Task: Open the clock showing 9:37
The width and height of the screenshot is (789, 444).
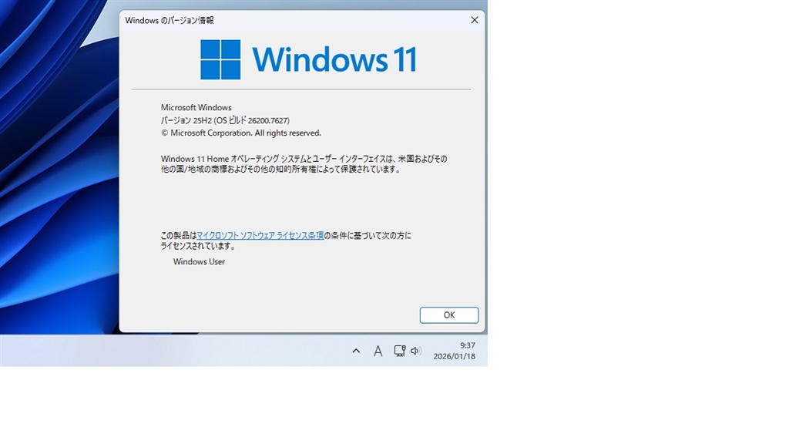Action: coord(468,345)
